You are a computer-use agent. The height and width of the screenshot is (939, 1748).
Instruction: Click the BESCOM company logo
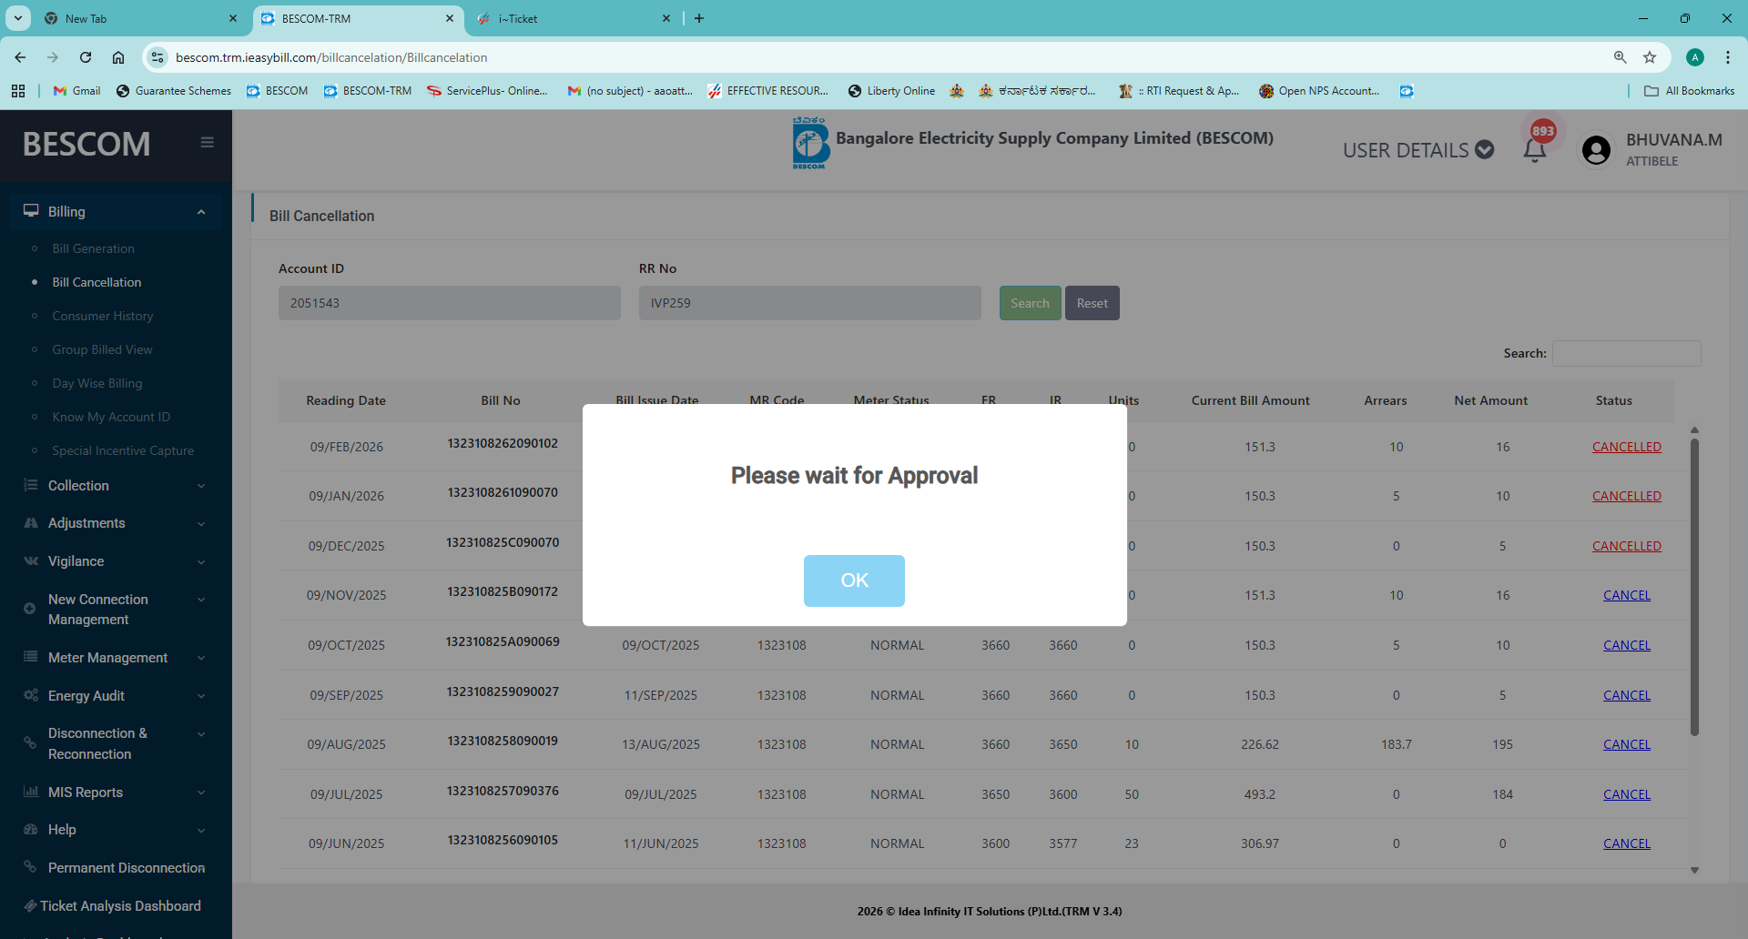click(809, 142)
